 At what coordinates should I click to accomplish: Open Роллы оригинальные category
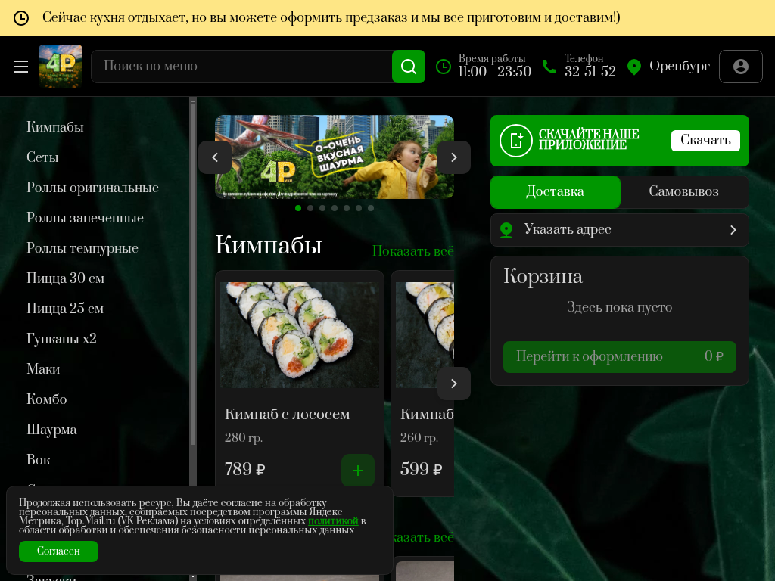pos(92,188)
